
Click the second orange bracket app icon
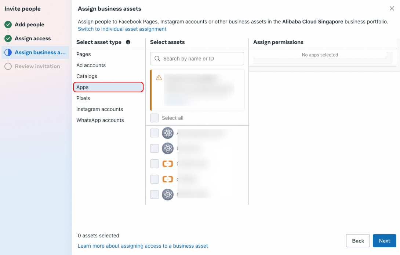168,179
